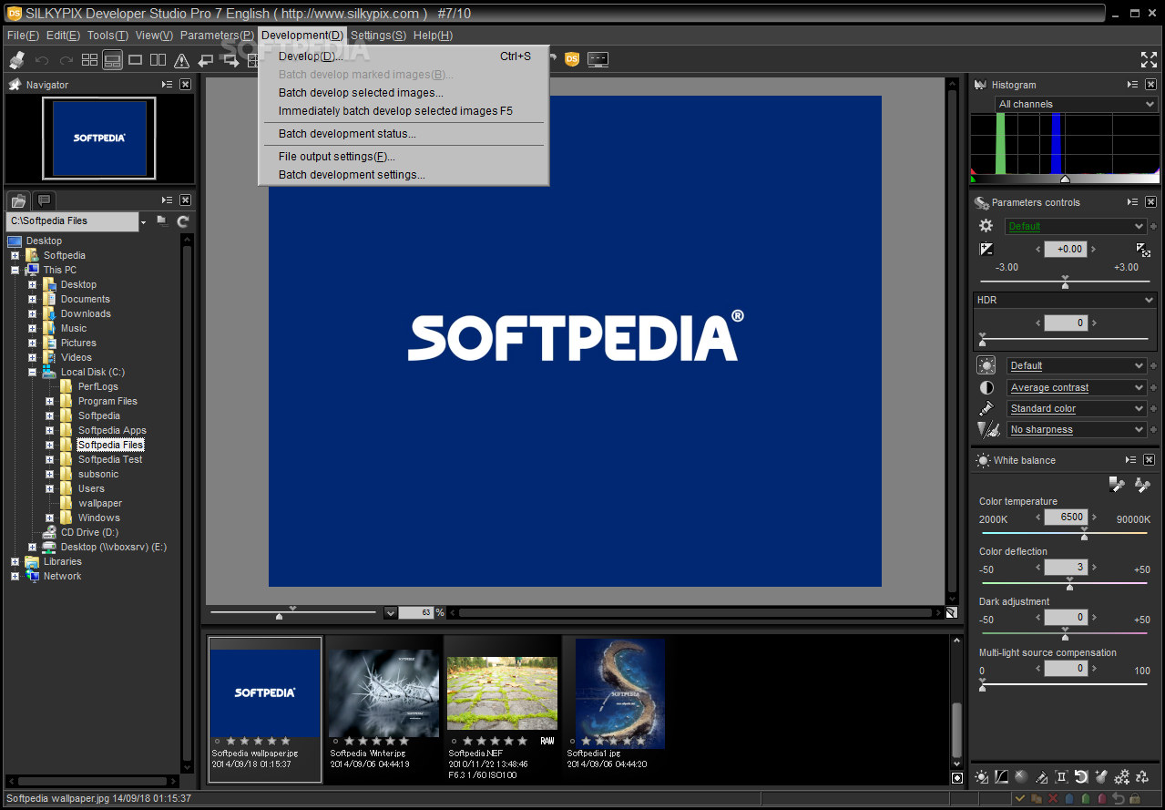This screenshot has width=1165, height=810.
Task: Open the Histogram panel options menu
Action: tap(1132, 84)
